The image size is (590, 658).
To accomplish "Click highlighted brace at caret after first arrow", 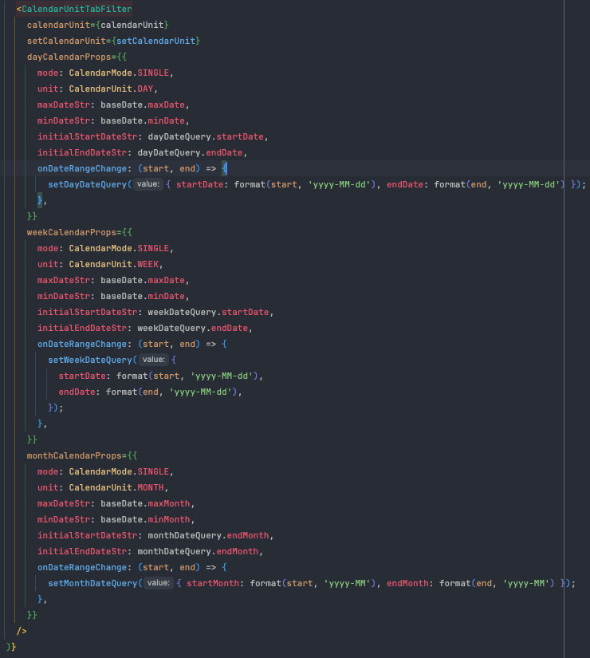I will pos(225,168).
